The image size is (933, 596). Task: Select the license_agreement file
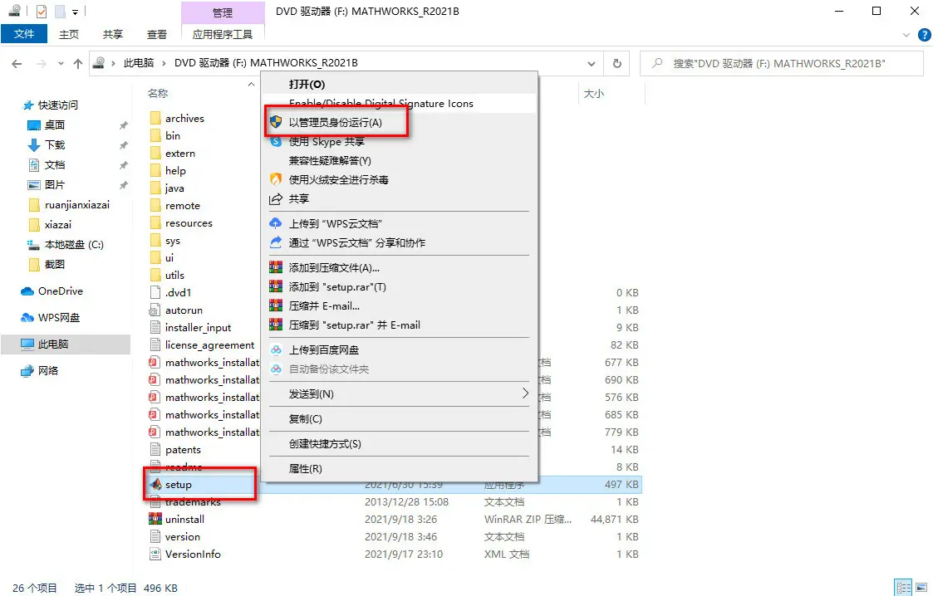pyautogui.click(x=209, y=345)
